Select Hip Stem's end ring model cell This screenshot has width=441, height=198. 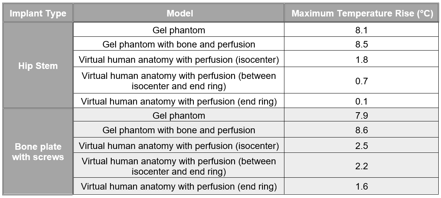click(179, 101)
